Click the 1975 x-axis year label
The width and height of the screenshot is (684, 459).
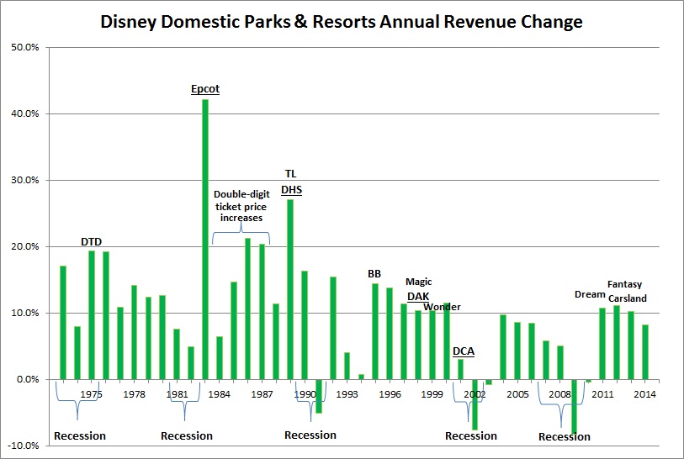pos(91,394)
